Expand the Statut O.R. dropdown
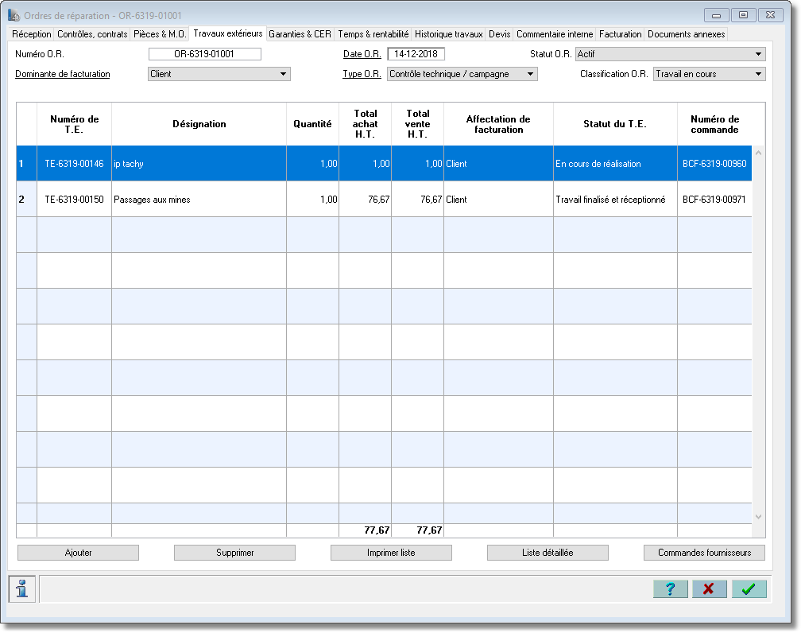Viewport: 801px width, 633px height. (758, 54)
